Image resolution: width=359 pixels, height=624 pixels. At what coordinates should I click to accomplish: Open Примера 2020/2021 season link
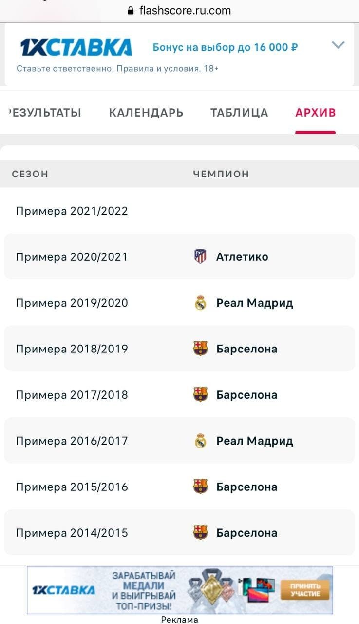click(x=72, y=257)
